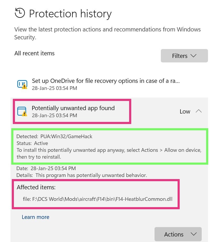Click the Details: potentially unwanted behavior text
Viewport: 214px width, 242px height.
[x=81, y=175]
